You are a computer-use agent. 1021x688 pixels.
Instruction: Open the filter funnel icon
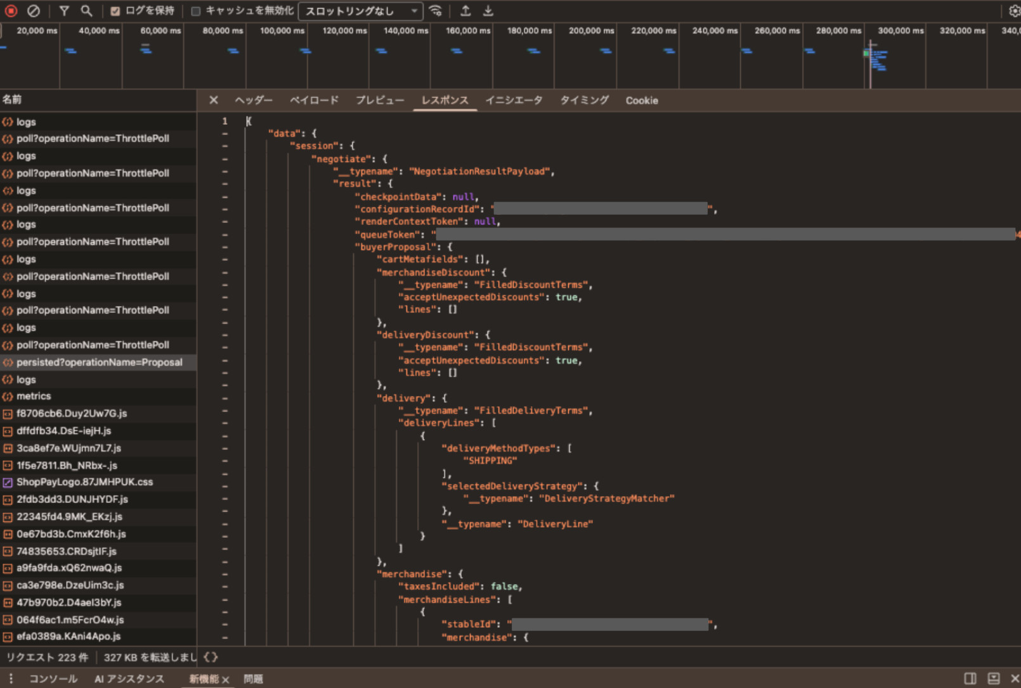click(x=64, y=11)
